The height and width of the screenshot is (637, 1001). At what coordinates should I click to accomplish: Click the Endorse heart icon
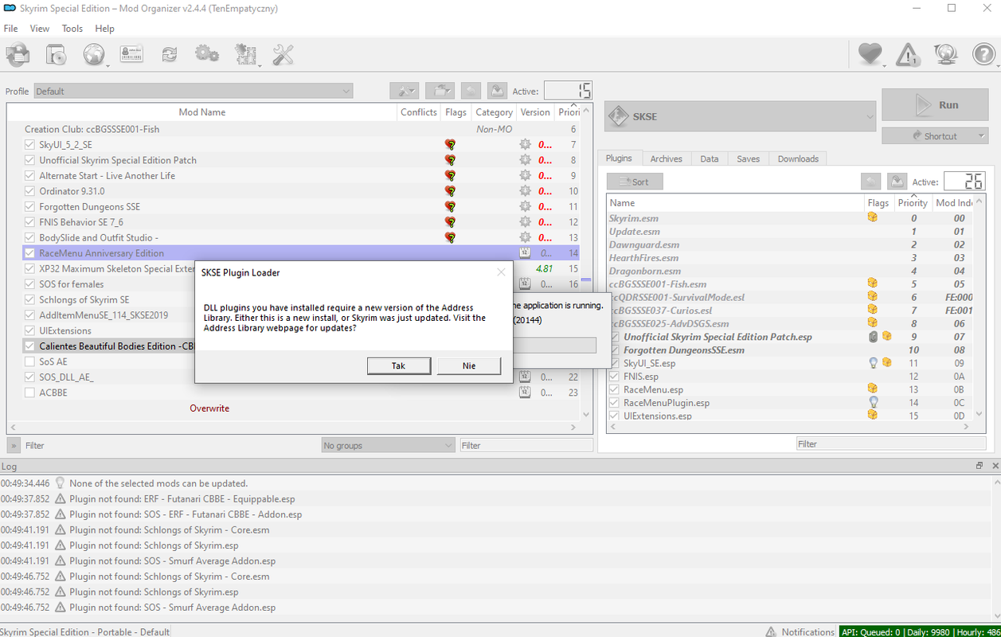[x=870, y=54]
